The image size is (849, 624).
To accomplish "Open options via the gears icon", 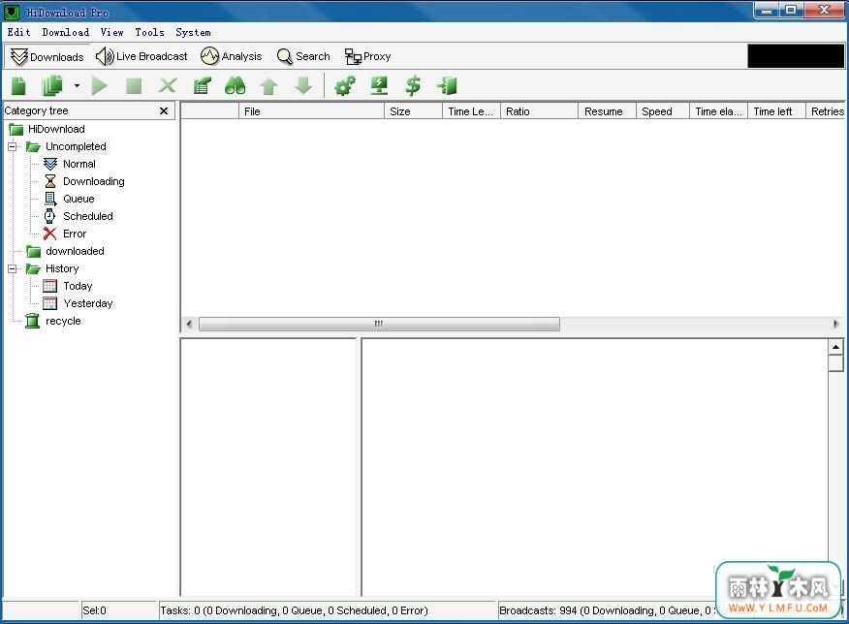I will (x=345, y=85).
